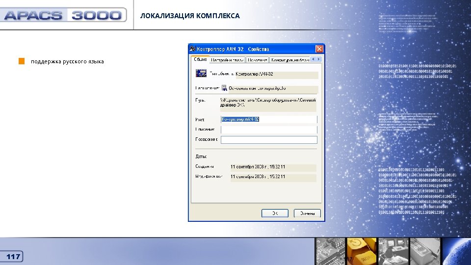Click the golden keyboard key thumbnail
Image resolution: width=471 pixels, height=265 pixels.
[x=362, y=251]
